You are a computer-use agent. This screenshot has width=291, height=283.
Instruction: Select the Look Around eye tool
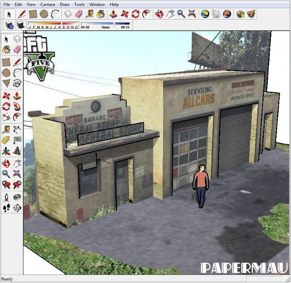point(17,197)
